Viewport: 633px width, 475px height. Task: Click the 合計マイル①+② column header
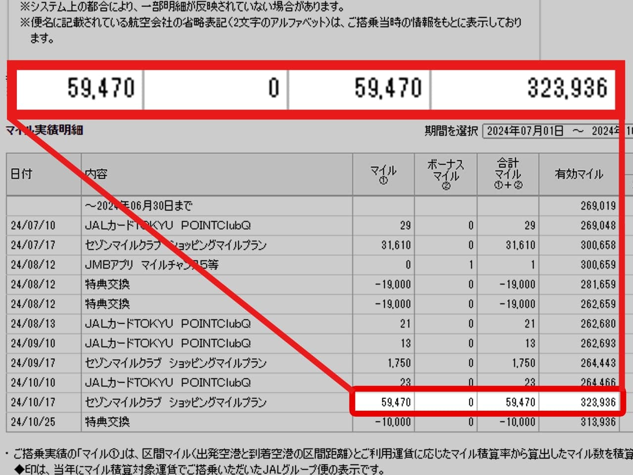[507, 174]
